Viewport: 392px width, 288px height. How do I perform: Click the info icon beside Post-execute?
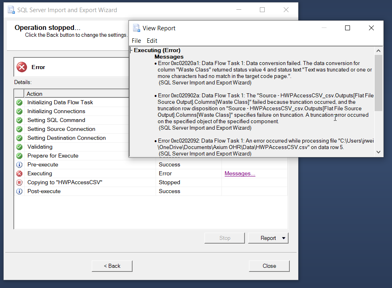19,191
